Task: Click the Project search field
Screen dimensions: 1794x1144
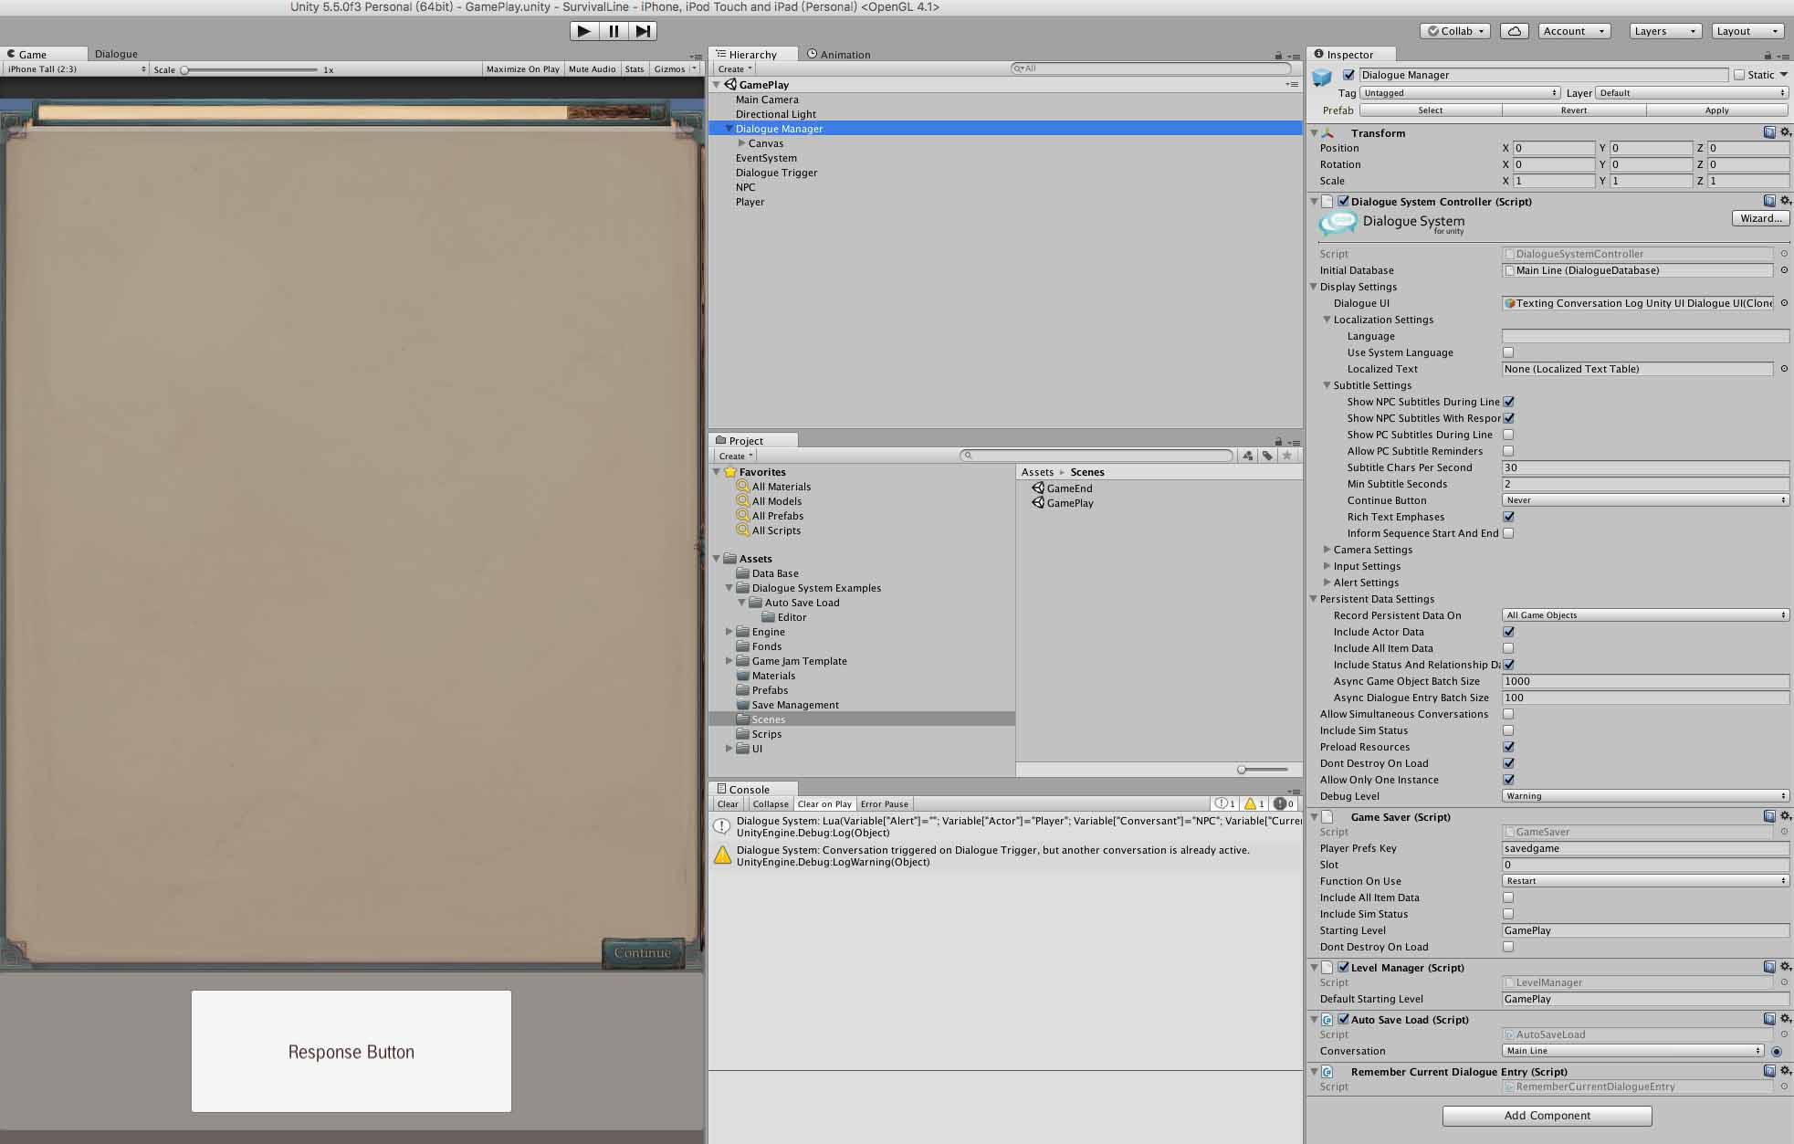Action: click(1096, 456)
